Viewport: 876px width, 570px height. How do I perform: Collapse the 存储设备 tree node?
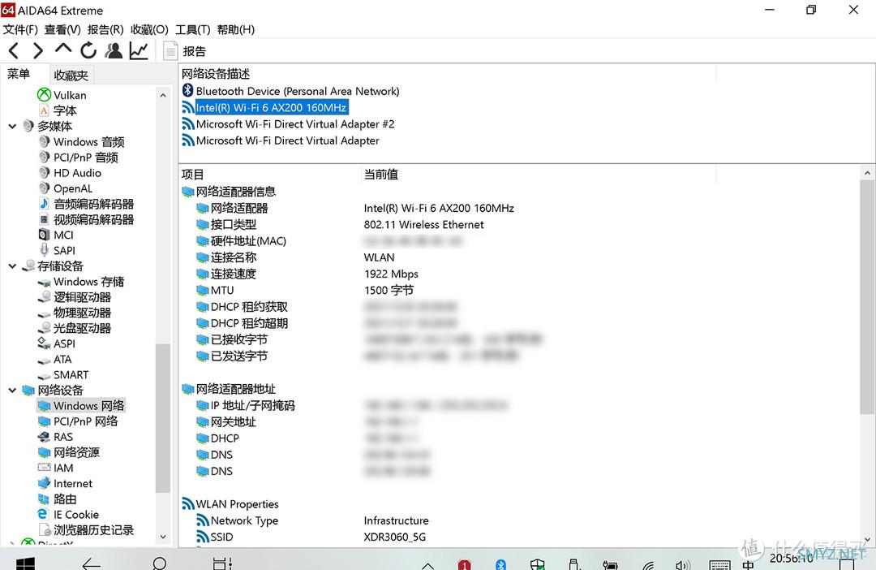coord(12,266)
